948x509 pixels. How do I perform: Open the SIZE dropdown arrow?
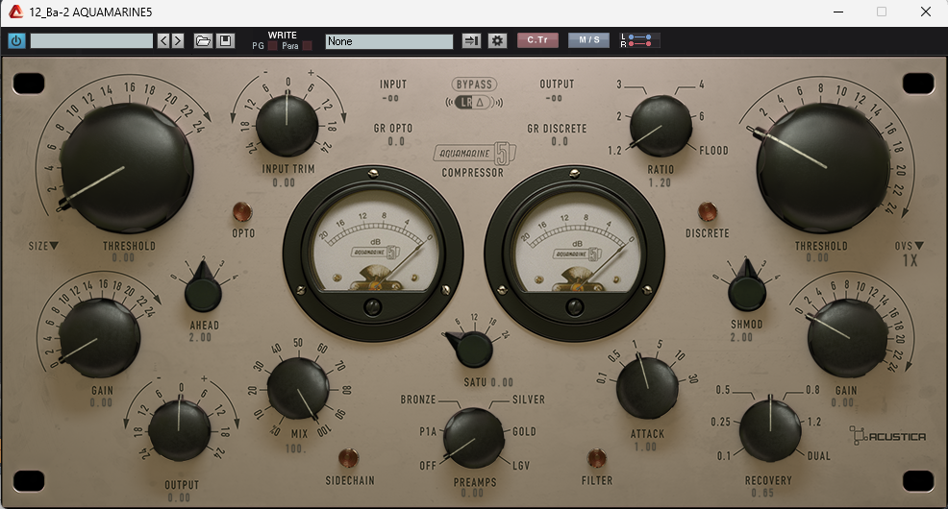click(43, 247)
